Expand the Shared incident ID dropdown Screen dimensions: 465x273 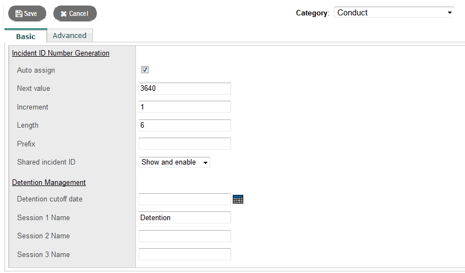click(x=174, y=162)
